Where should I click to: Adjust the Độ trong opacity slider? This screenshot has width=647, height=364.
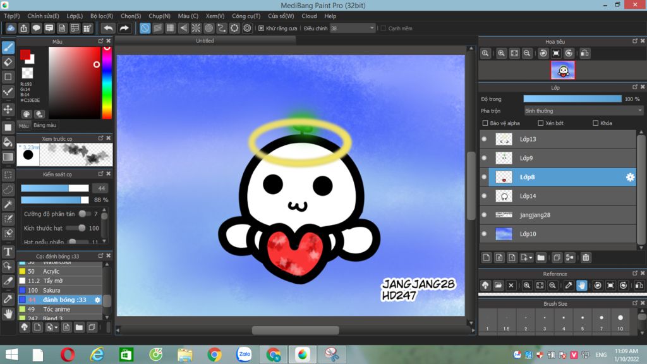pos(572,99)
